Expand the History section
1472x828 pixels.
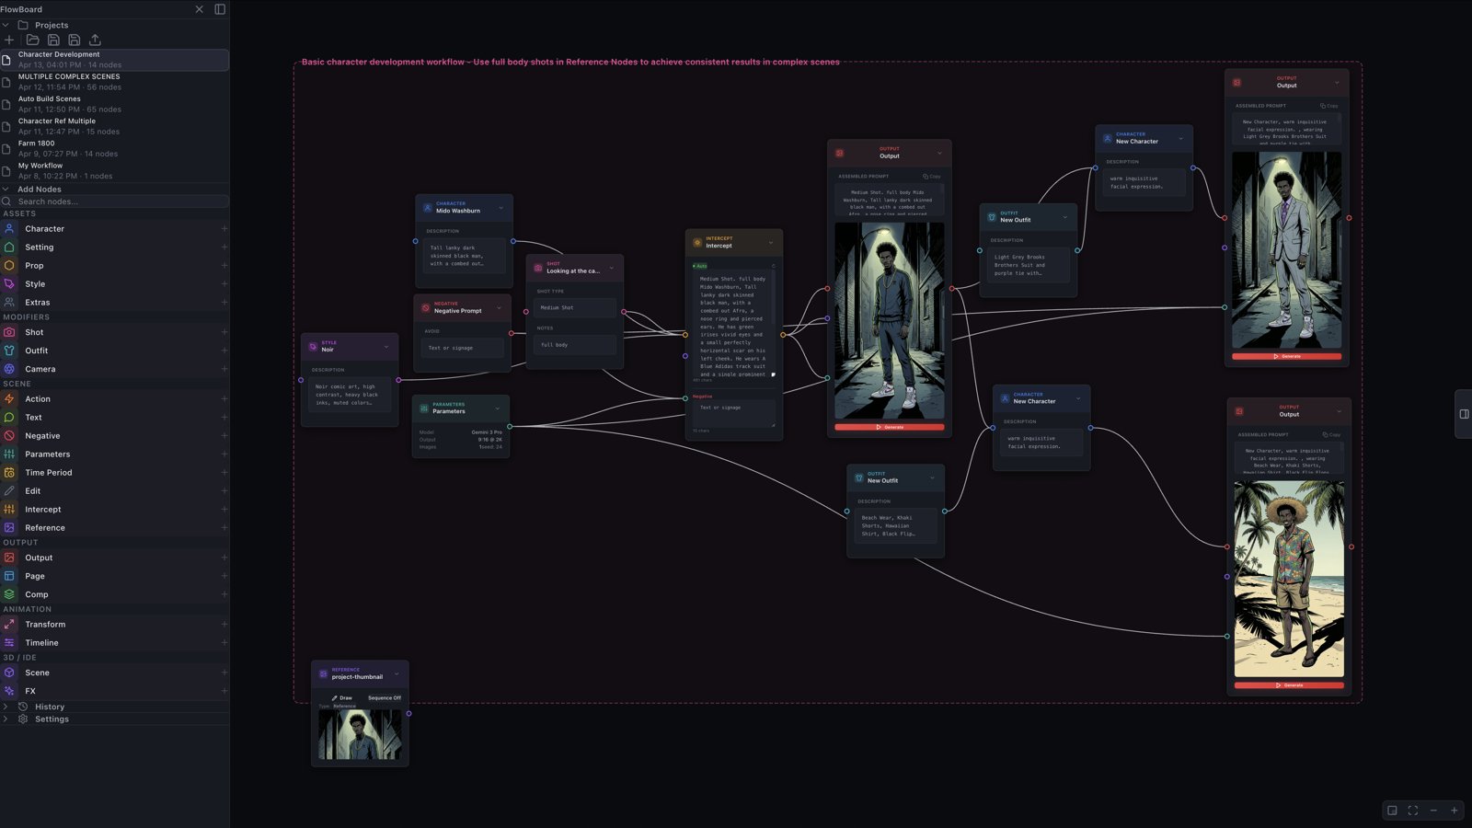[6, 707]
